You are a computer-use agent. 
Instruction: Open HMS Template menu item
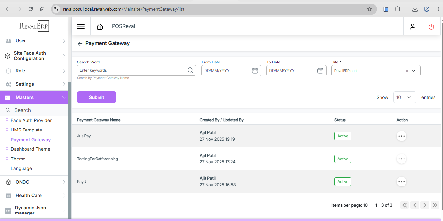[x=26, y=130]
